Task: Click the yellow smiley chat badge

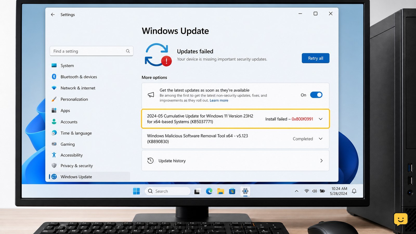Action: coord(401,219)
